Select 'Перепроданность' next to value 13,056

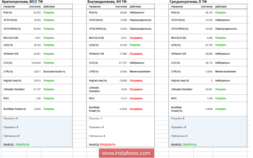pos(141,20)
